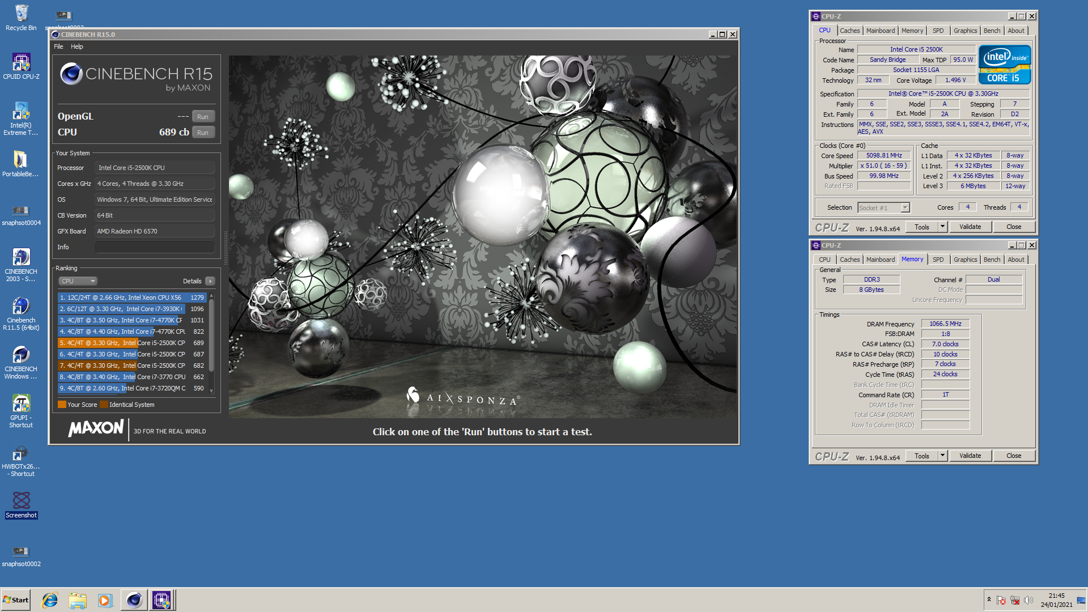Open network status tray icon
Screen dimensions: 1088x612
(x=1015, y=600)
